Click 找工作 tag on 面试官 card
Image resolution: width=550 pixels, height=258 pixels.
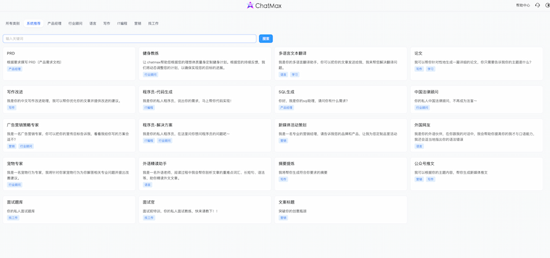149,217
